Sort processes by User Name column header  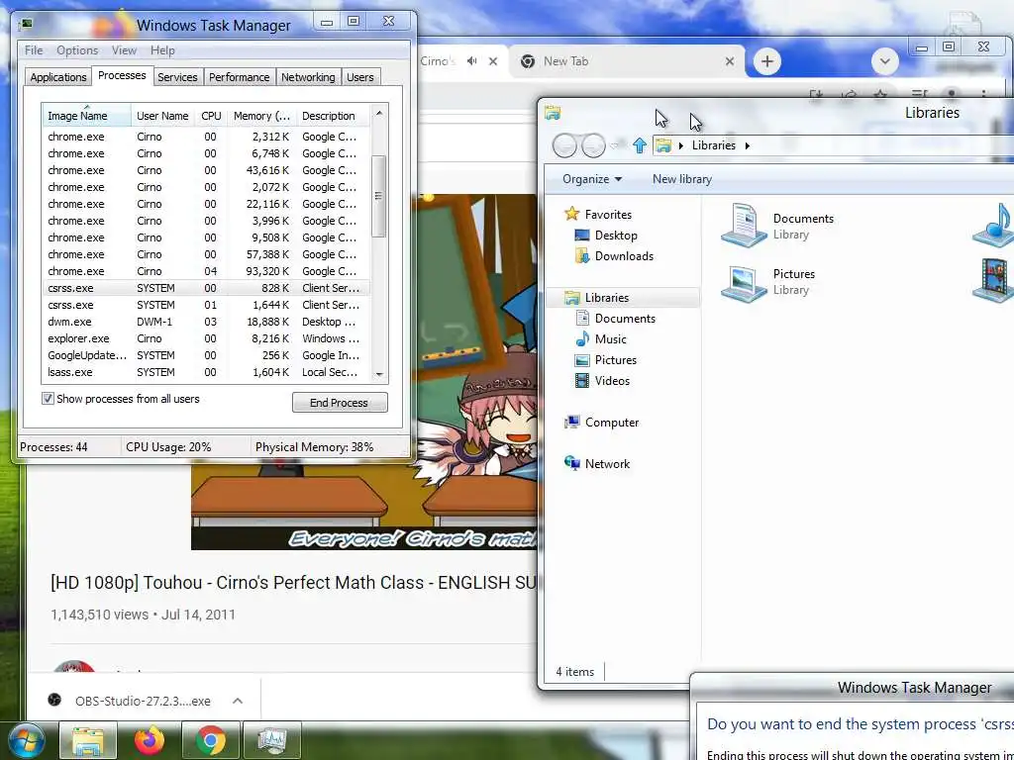click(162, 115)
